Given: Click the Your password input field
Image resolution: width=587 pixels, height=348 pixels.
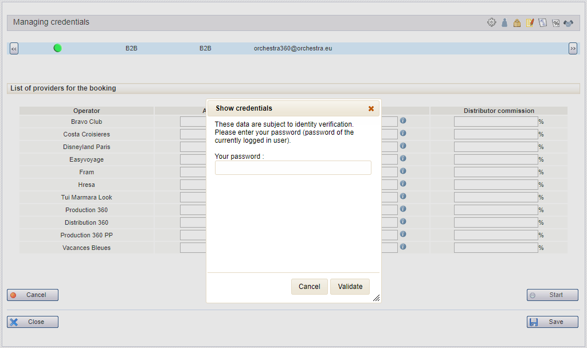Looking at the screenshot, I should click(293, 167).
